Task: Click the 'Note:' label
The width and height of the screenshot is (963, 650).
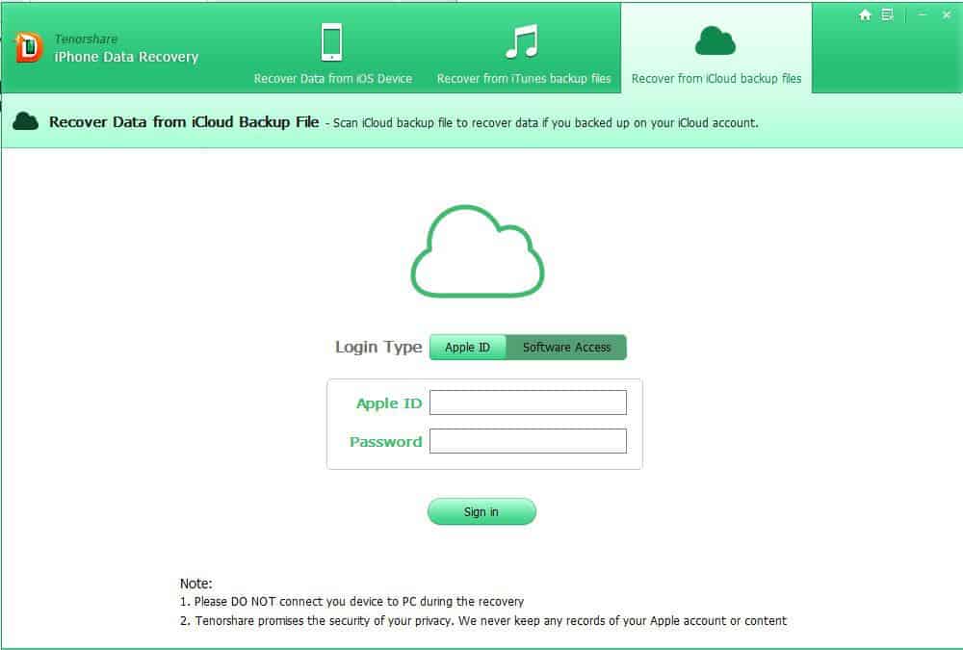Action: point(195,584)
